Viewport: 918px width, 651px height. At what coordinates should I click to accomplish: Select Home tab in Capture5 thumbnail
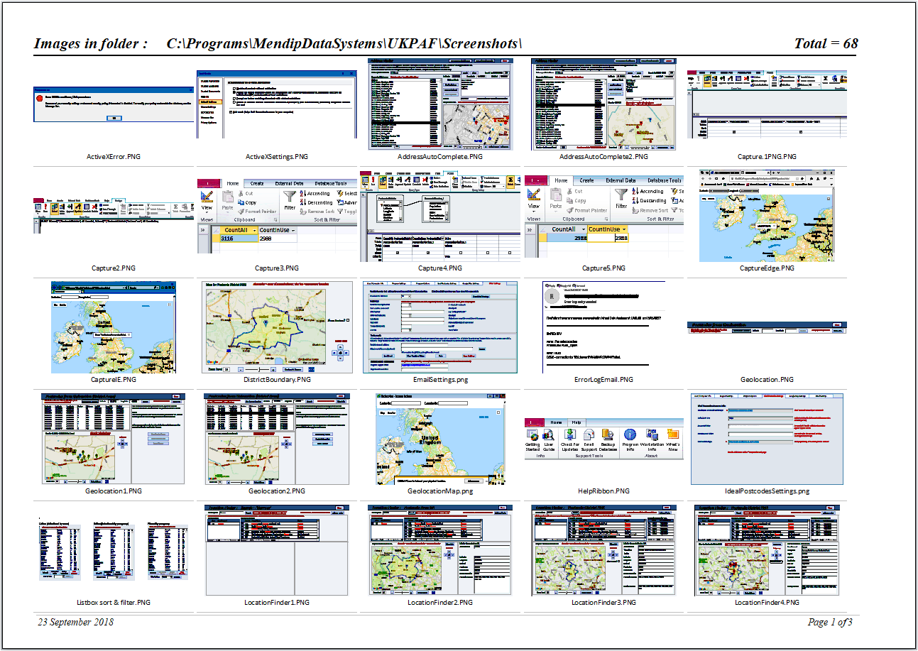[x=562, y=180]
